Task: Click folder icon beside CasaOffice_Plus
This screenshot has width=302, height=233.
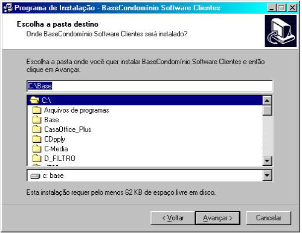Action: 37,130
